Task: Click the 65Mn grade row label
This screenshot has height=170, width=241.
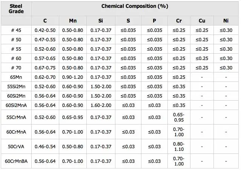Action: 16,77
